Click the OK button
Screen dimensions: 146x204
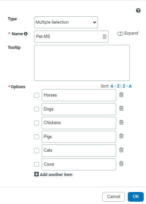click(136, 197)
